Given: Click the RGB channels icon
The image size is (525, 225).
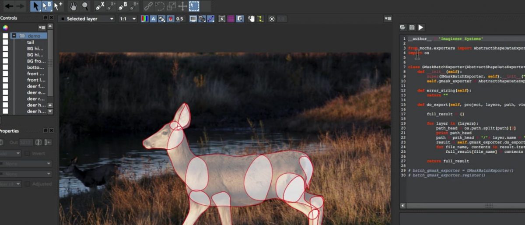Looking at the screenshot, I should [144, 19].
